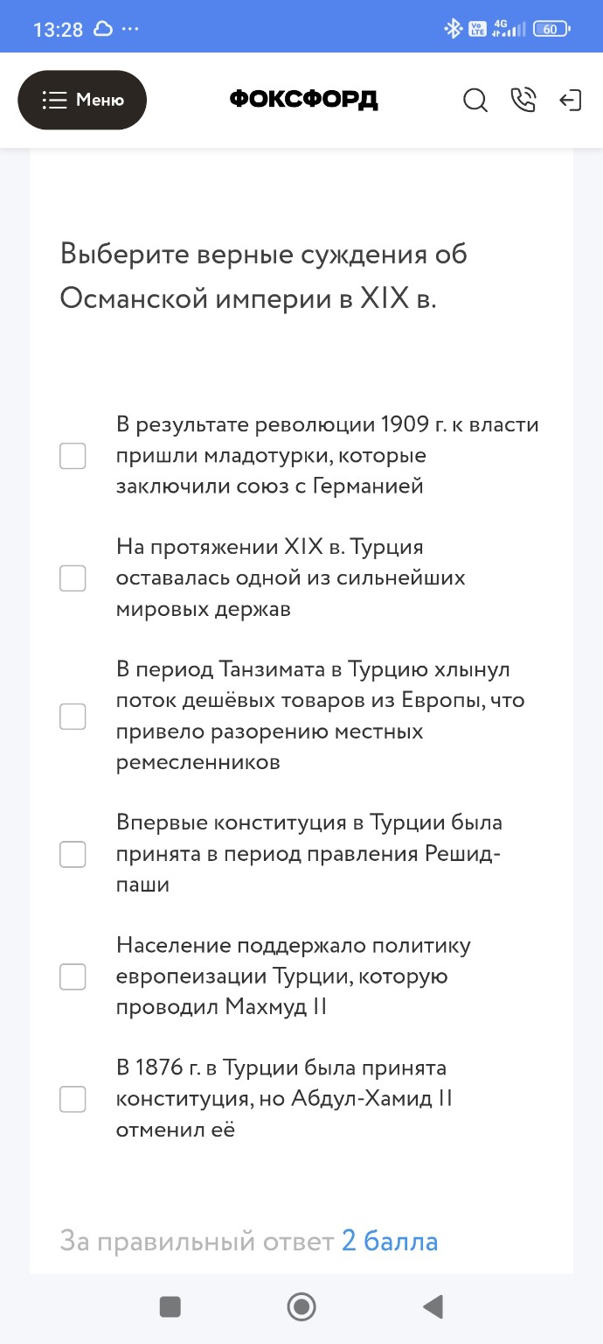Check the statement about Makhmud II europeanization

pos(73,976)
